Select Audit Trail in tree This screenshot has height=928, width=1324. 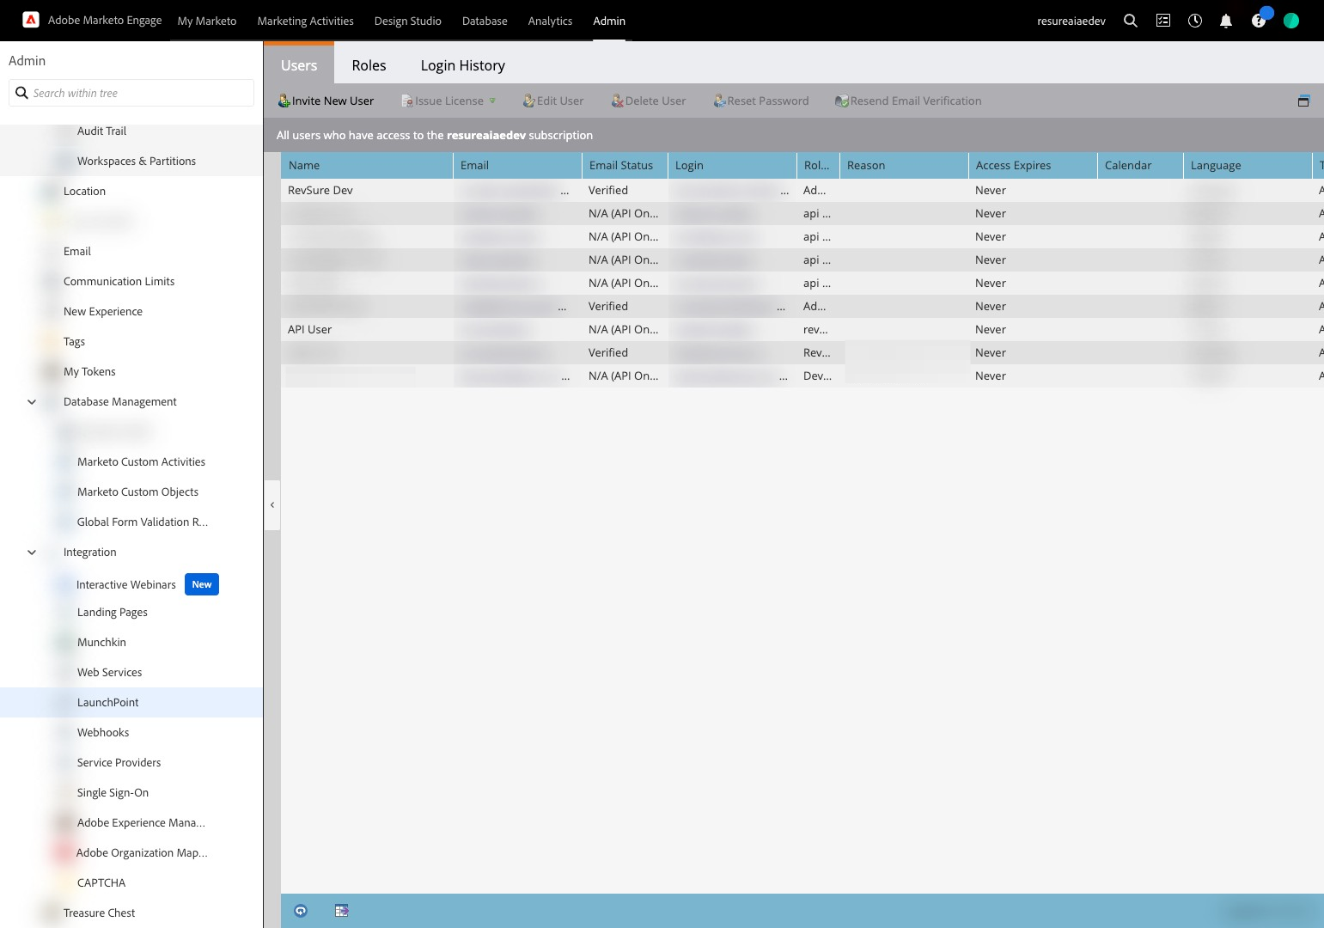tap(101, 131)
